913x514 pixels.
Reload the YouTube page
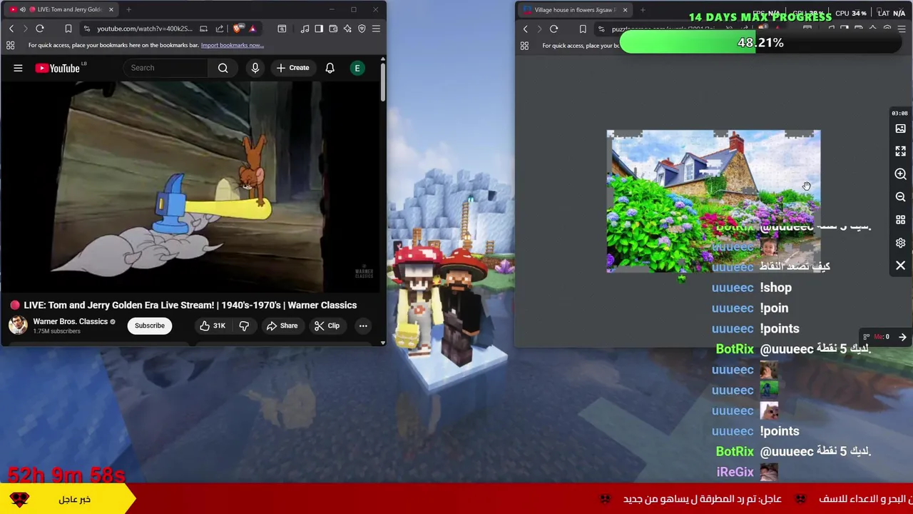point(40,29)
